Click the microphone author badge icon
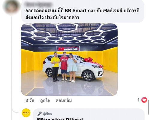This screenshot has width=150, height=120. (x=39, y=114)
